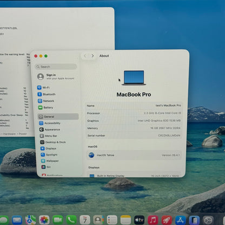Focus the settings Search field
The image size is (225, 225).
(56, 67)
